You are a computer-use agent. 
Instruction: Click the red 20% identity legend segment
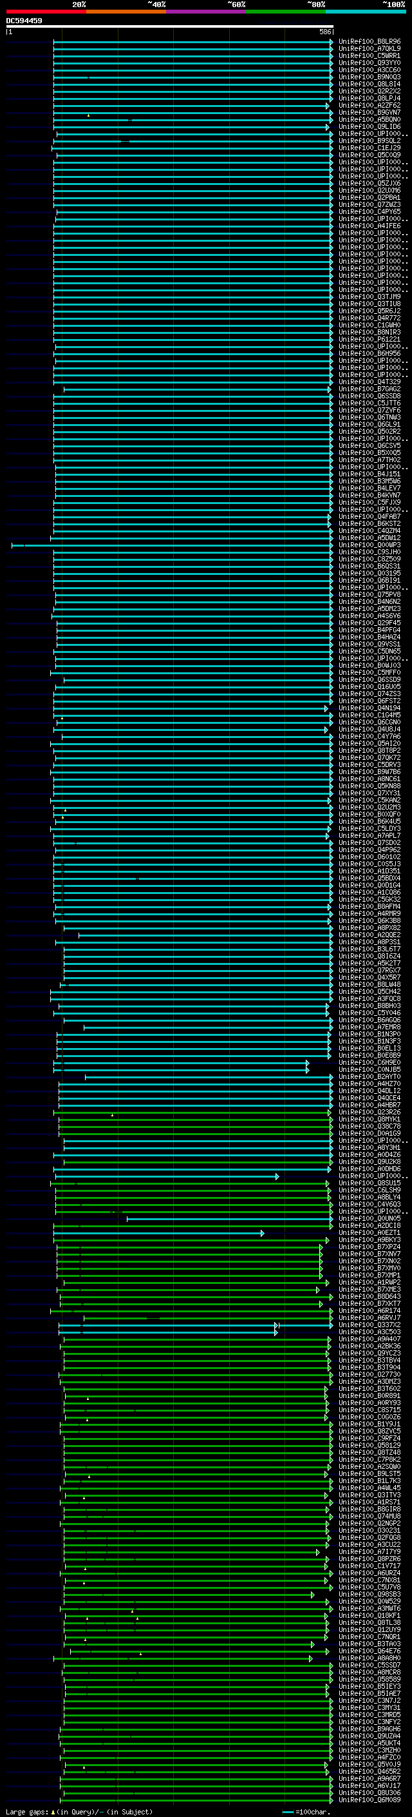point(46,12)
